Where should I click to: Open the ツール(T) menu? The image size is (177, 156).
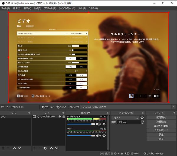point(82,9)
